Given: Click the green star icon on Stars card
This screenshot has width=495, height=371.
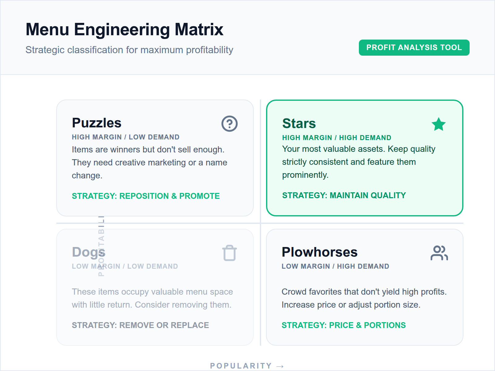Looking at the screenshot, I should 438,124.
